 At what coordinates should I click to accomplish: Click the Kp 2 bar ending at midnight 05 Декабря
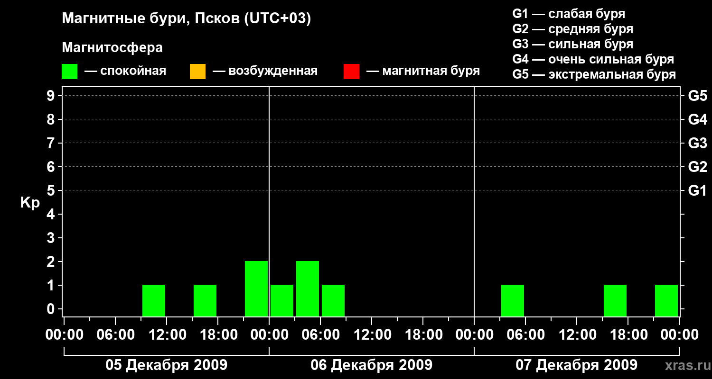pos(256,289)
